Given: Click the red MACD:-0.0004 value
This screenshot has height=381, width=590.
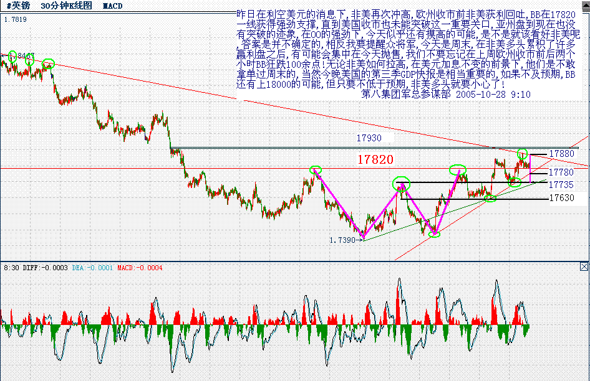Looking at the screenshot, I should pyautogui.click(x=140, y=268).
